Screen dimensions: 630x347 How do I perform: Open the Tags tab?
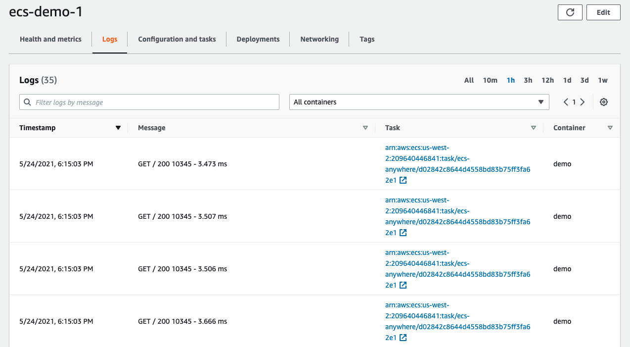coord(367,39)
